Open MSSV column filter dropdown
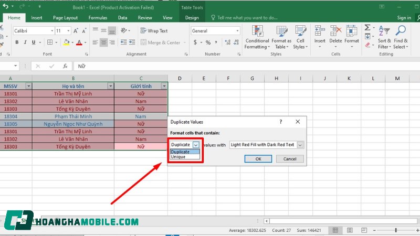 [29, 86]
